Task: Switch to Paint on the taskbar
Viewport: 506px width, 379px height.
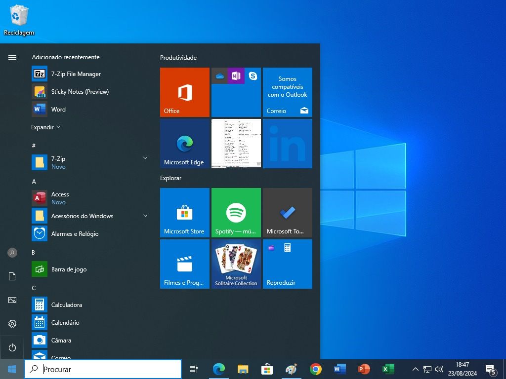Action: (x=291, y=369)
